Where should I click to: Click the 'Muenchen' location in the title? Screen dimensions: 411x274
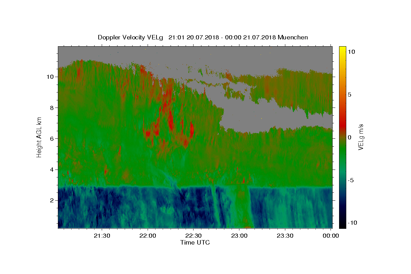[x=293, y=37]
